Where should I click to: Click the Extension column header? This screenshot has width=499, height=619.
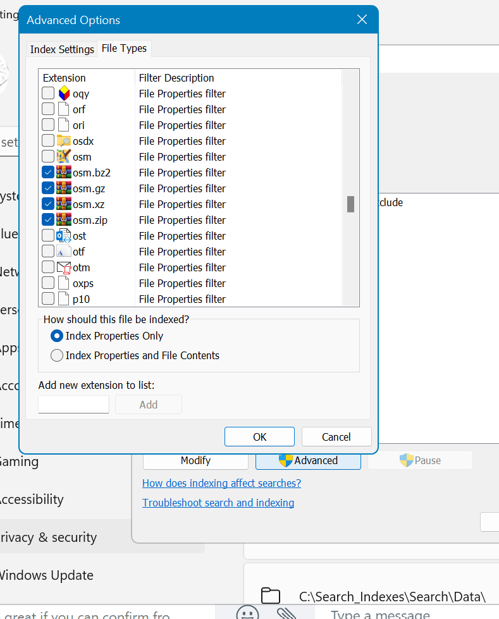point(64,78)
